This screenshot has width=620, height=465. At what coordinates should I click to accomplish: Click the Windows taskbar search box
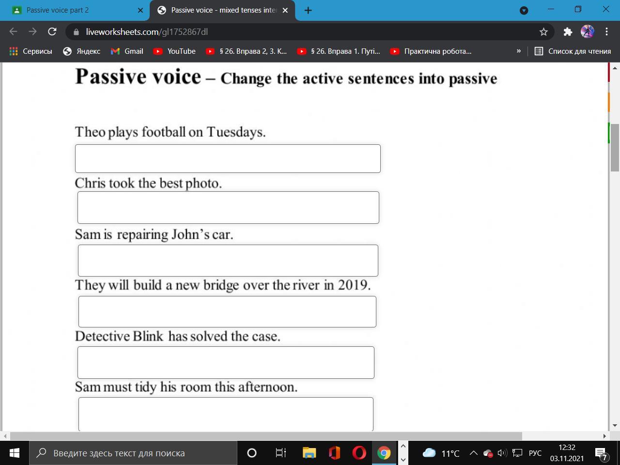tap(133, 453)
